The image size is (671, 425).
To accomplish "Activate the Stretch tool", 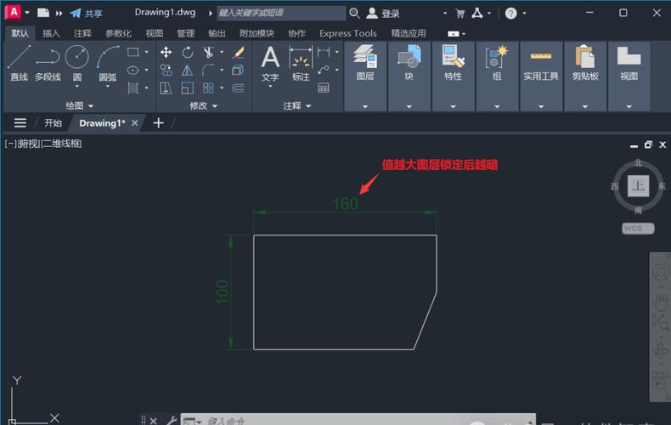I will (x=166, y=88).
